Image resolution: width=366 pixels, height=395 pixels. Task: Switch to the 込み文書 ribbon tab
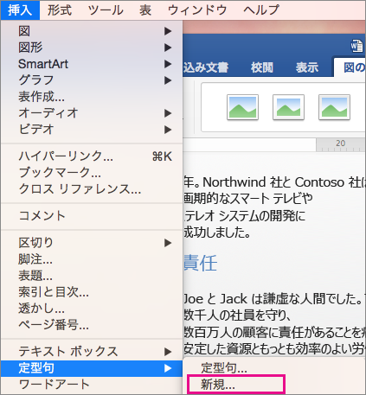pyautogui.click(x=206, y=67)
